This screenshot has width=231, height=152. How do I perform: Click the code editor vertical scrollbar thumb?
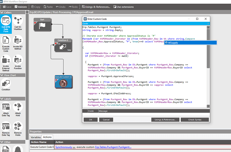coord(208,49)
